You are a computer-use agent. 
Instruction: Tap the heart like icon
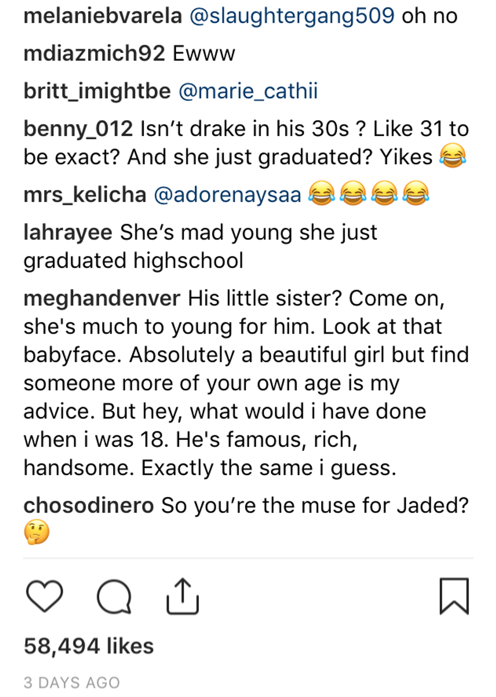[x=45, y=596]
